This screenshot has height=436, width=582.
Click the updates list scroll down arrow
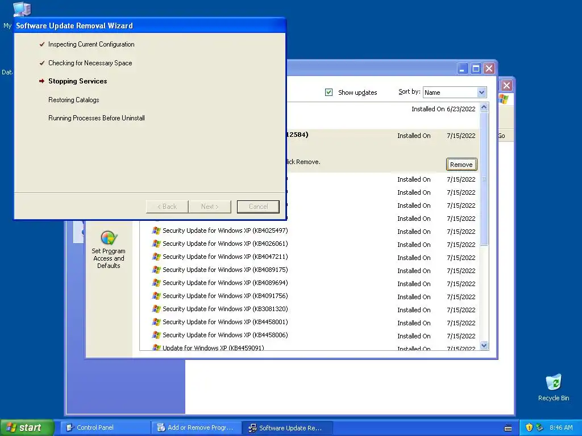[x=484, y=346]
